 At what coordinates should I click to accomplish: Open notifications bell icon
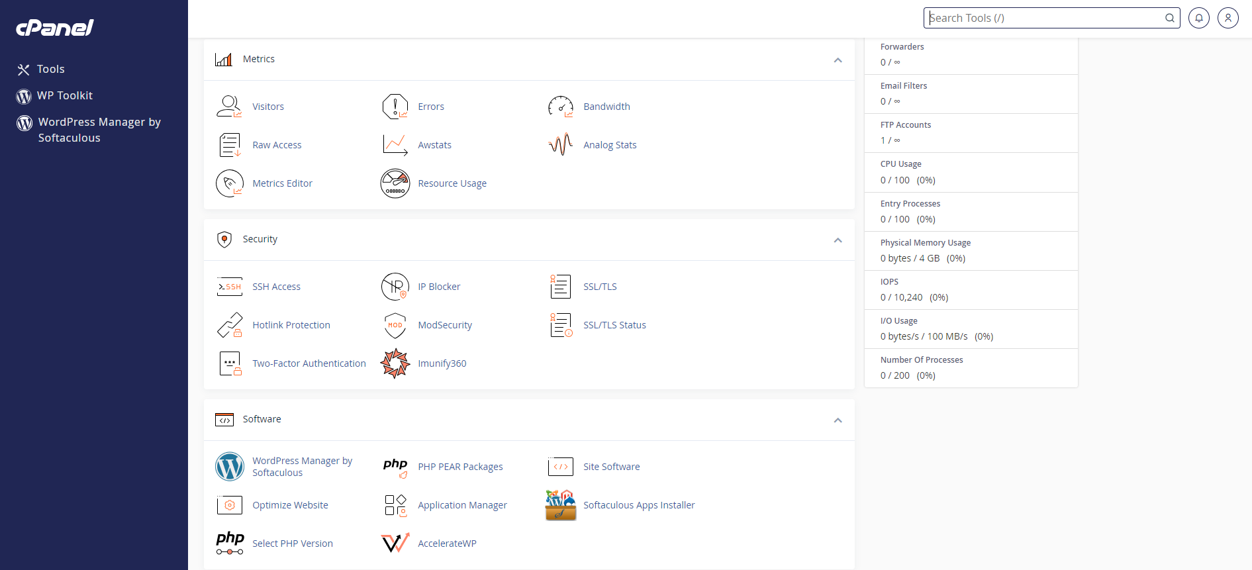pos(1199,18)
